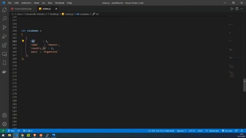Viewport: 246px width, 138px height.
Task: Open the Run and Debug view
Action: 4,36
